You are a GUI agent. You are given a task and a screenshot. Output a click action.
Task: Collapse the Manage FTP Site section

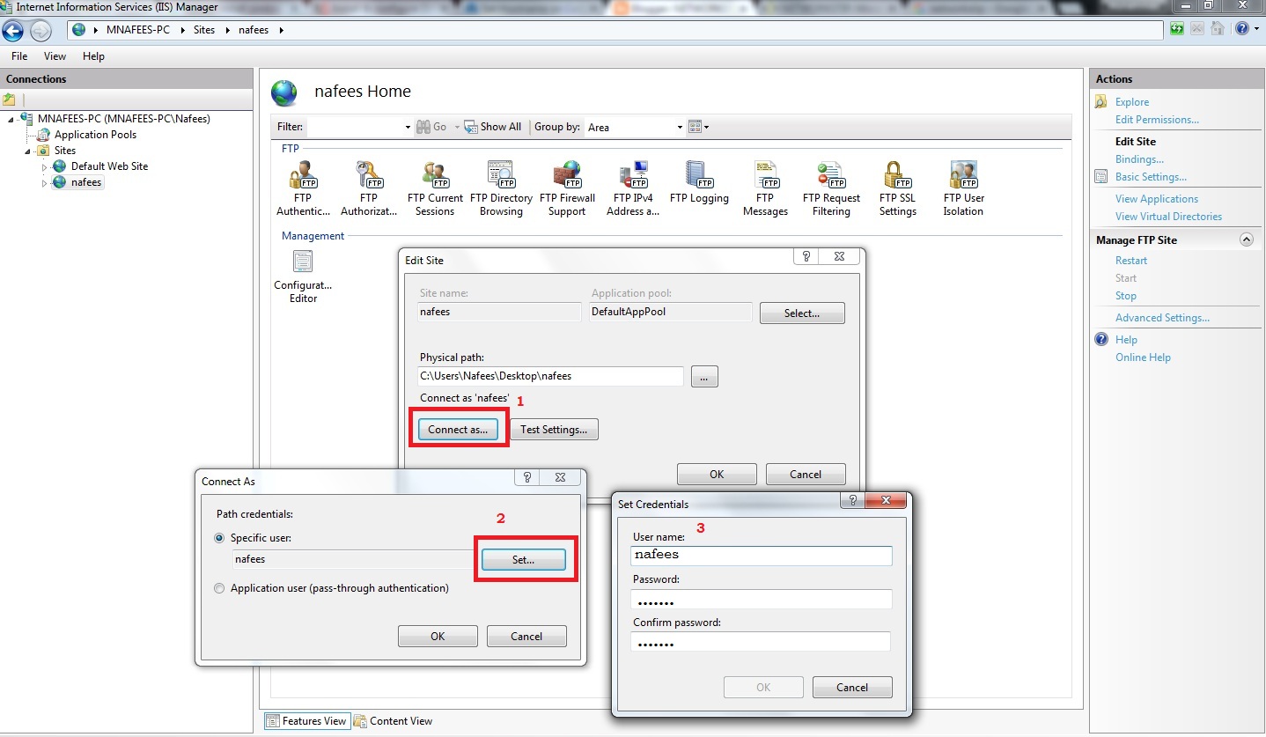click(1246, 240)
